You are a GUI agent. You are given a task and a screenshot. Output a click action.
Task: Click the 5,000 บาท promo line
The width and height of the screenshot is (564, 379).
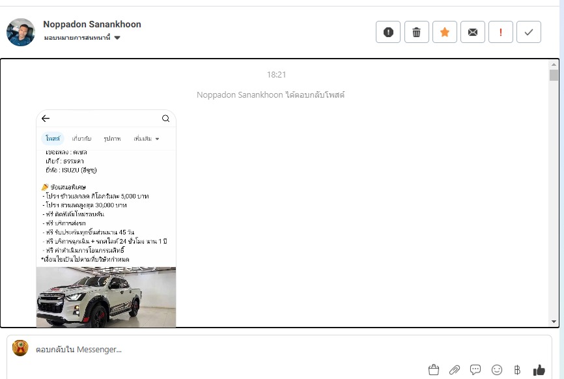coord(95,196)
